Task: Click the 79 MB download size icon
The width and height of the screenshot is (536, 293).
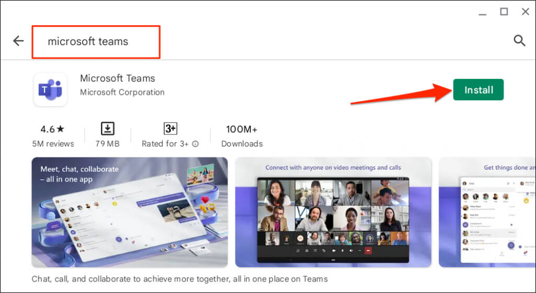Action: 107,129
